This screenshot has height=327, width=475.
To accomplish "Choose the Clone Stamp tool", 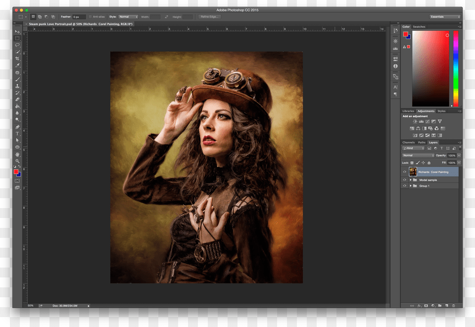I will (x=17, y=86).
